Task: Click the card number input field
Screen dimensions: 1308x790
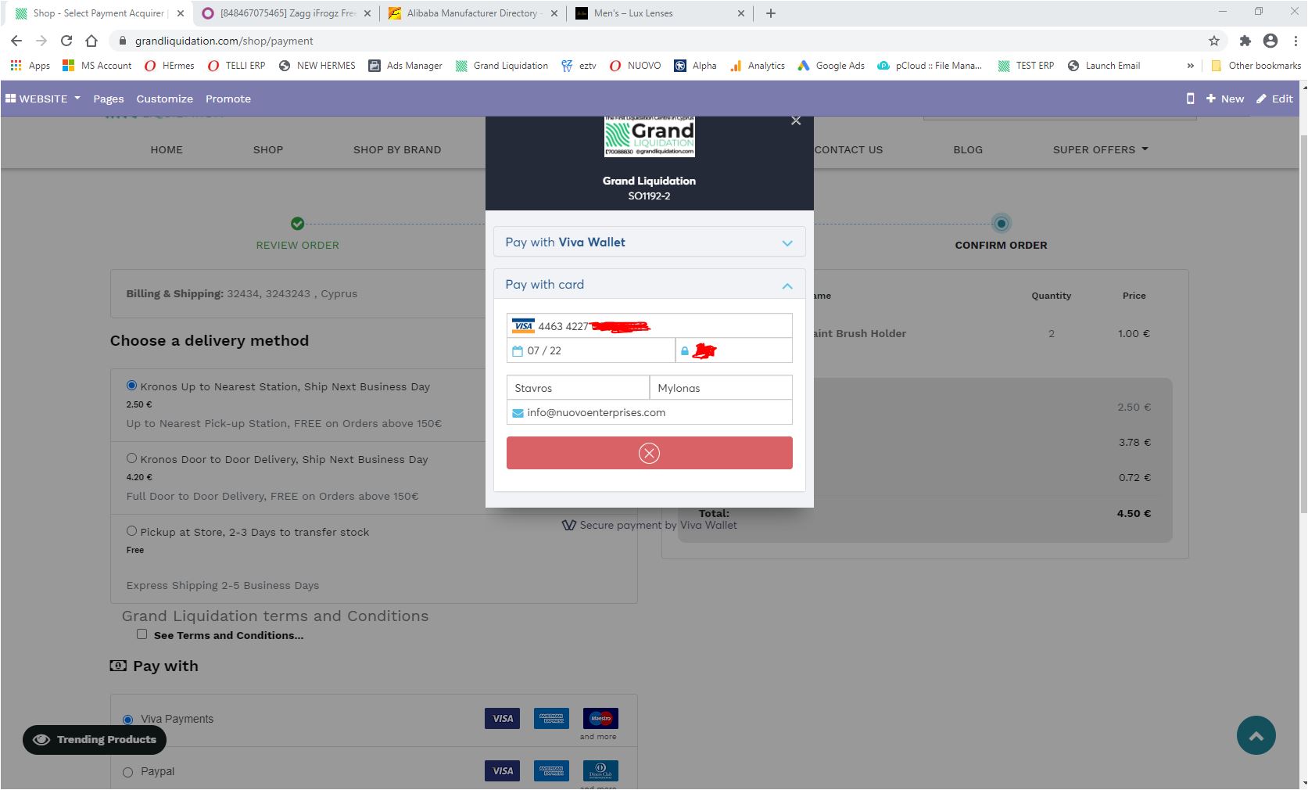Action: (x=649, y=326)
